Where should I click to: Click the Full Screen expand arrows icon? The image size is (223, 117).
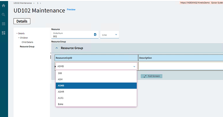pos(145,76)
